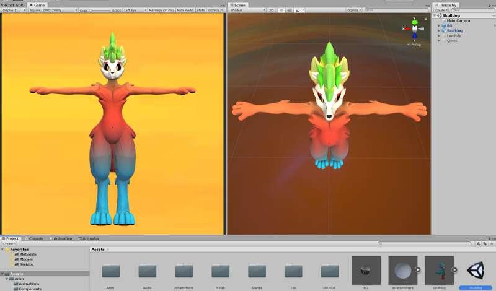Viewport: 496px width, 291px height.
Task: Click the Search by Label icon in Project
Action: point(485,243)
